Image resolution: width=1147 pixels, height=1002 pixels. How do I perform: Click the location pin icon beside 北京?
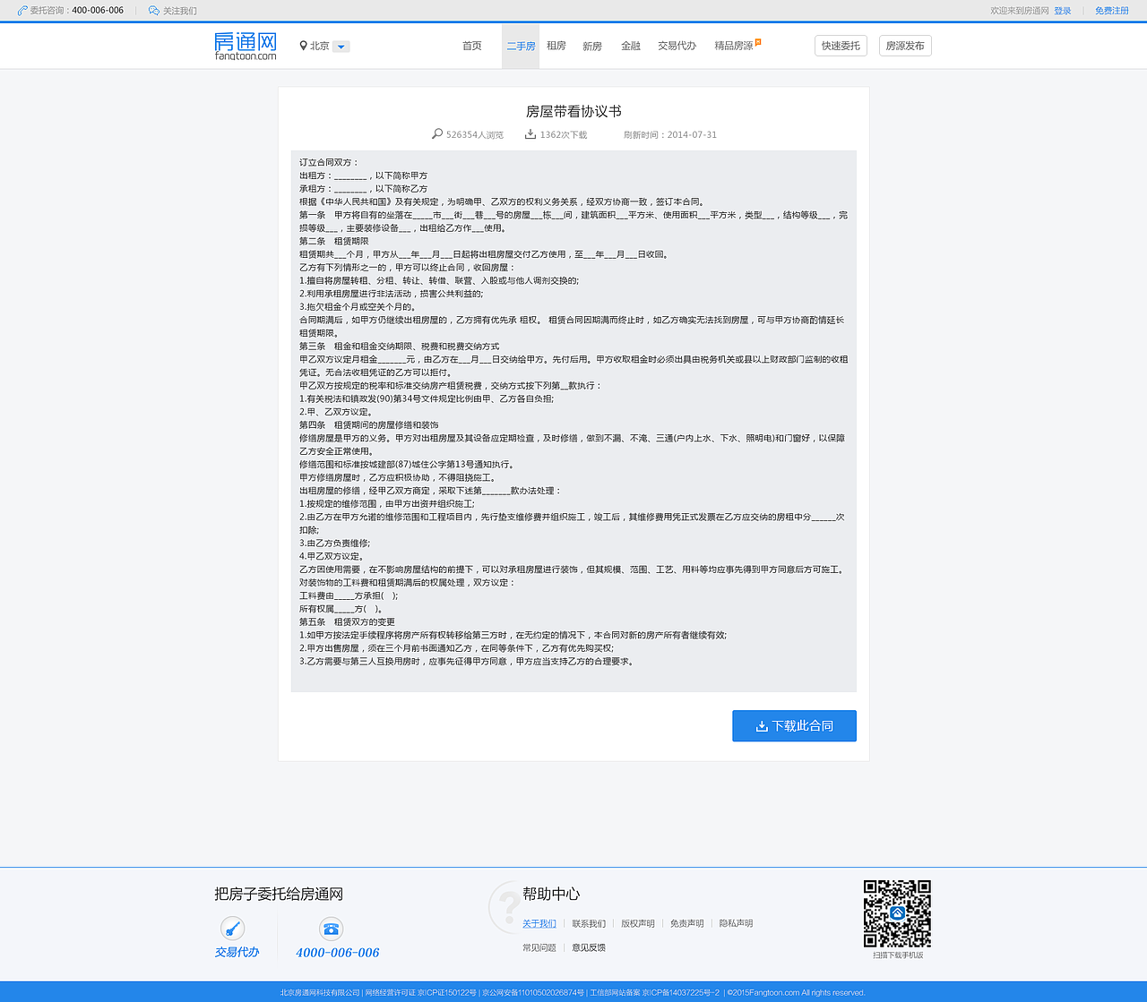coord(304,46)
